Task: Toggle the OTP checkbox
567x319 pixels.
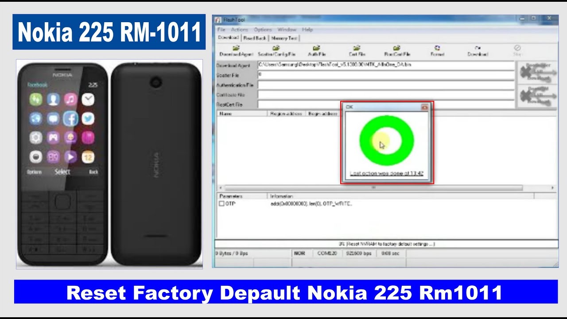Action: click(x=221, y=204)
